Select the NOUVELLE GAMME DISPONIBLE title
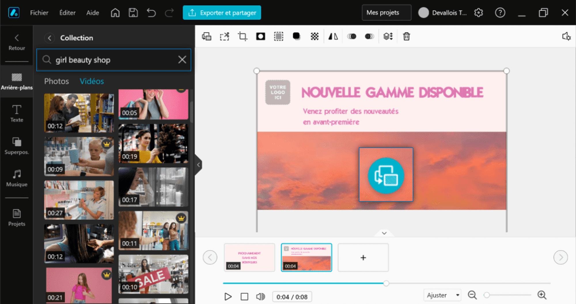Image resolution: width=576 pixels, height=304 pixels. [x=392, y=93]
